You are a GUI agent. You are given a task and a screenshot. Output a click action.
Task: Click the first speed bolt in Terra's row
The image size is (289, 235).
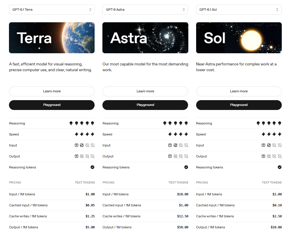point(76,134)
